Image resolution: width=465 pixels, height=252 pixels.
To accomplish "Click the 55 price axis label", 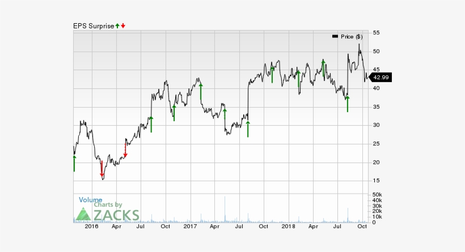I will point(377,33).
